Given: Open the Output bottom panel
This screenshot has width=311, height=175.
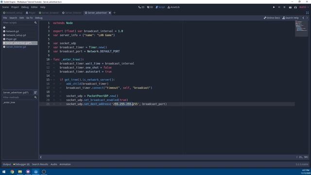Looking at the screenshot, I should tap(7, 164).
